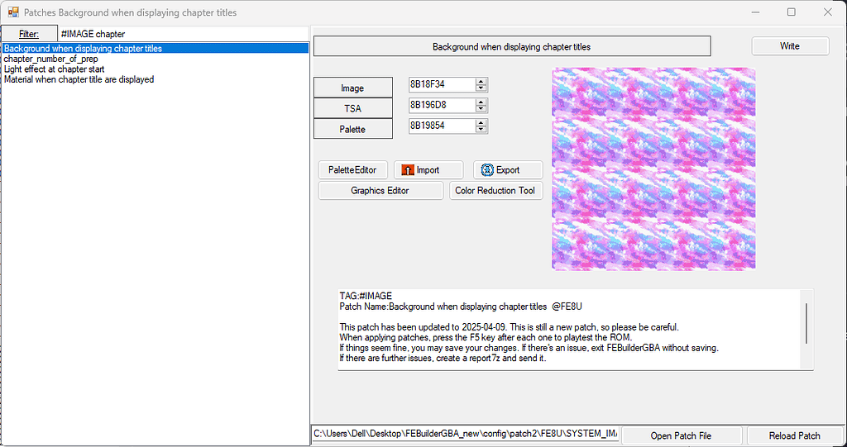Launch the Color Reduction Tool
Screen dimensions: 847x447
495,191
